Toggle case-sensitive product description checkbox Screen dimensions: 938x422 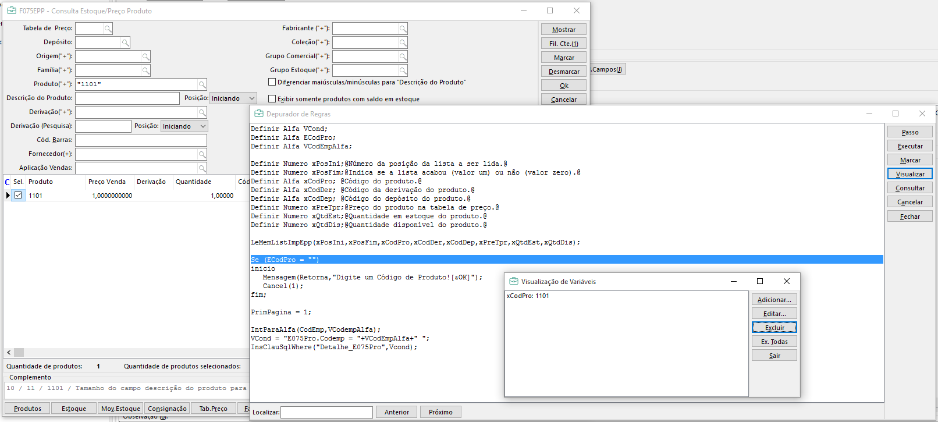pos(272,82)
